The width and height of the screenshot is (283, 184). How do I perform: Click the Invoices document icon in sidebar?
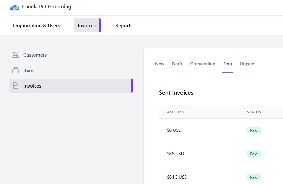click(16, 86)
